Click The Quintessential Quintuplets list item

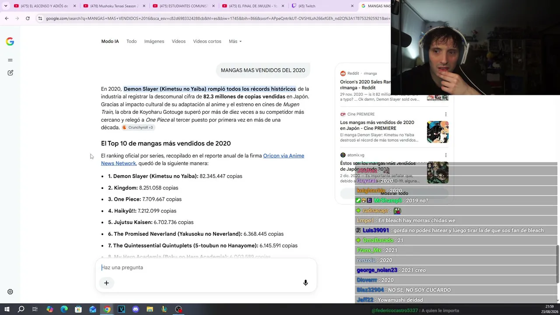pos(203,245)
